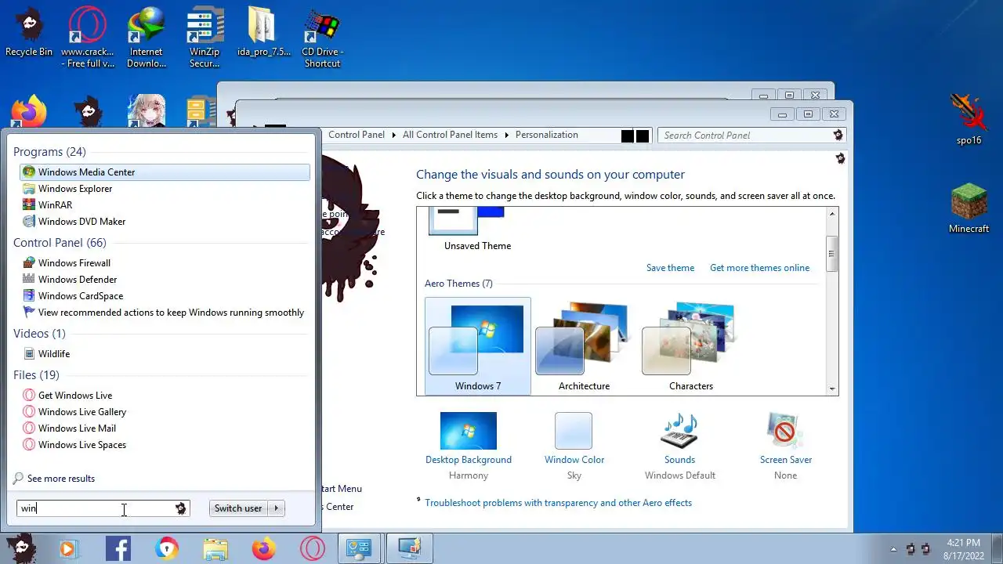This screenshot has height=564, width=1003.
Task: Select the spo16 desktop icon
Action: [969, 119]
